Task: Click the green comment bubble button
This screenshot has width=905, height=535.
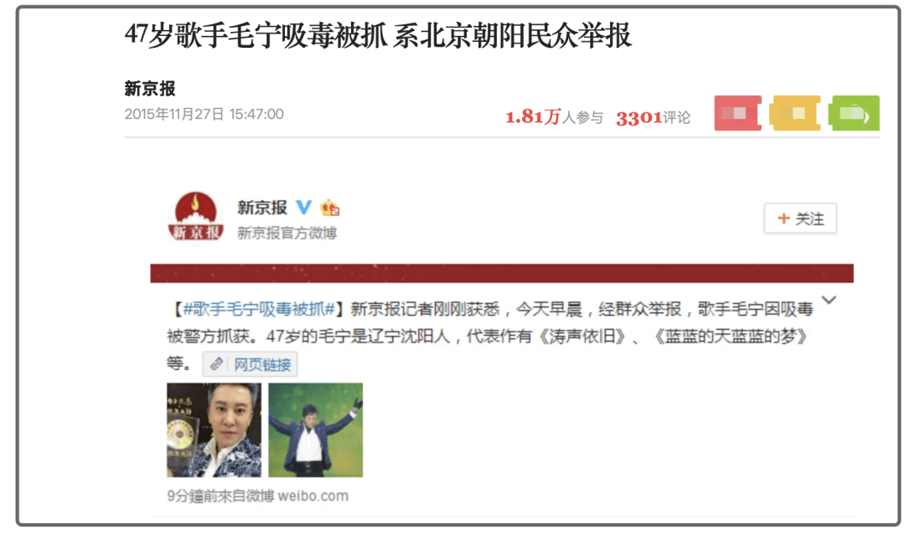Action: tap(854, 113)
